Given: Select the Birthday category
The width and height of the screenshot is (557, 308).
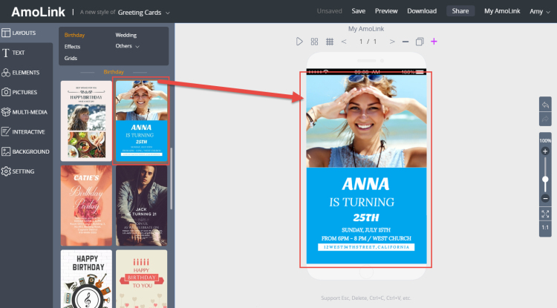Looking at the screenshot, I should coord(74,35).
